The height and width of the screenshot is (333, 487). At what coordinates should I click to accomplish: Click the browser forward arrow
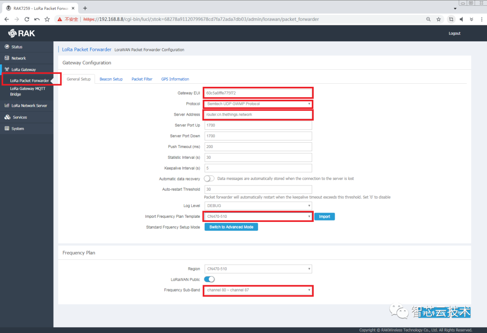(x=17, y=19)
